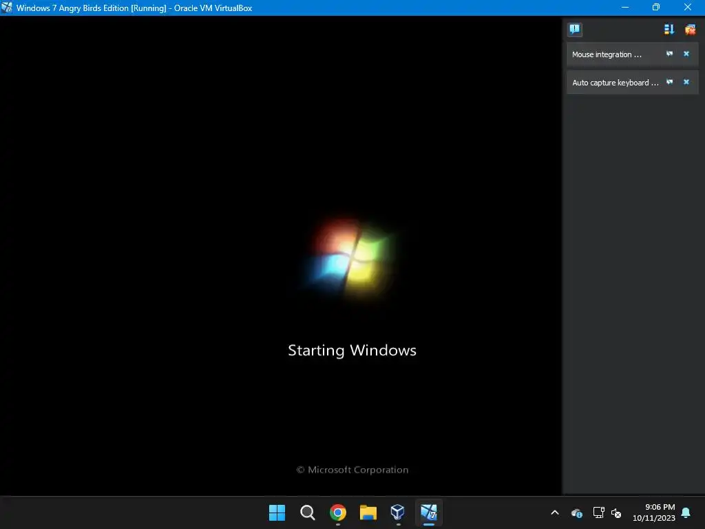Toggle the notification center speech-bubble icon
Image resolution: width=705 pixels, height=529 pixels.
[x=574, y=30]
